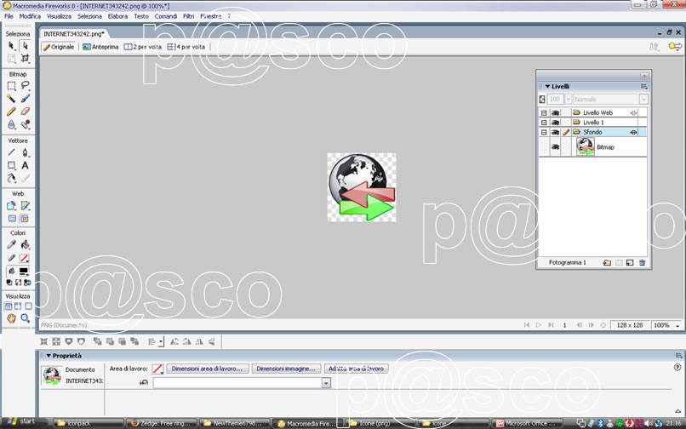Image resolution: width=686 pixels, height=429 pixels.
Task: Pick the Brush tool
Action: pyautogui.click(x=25, y=99)
